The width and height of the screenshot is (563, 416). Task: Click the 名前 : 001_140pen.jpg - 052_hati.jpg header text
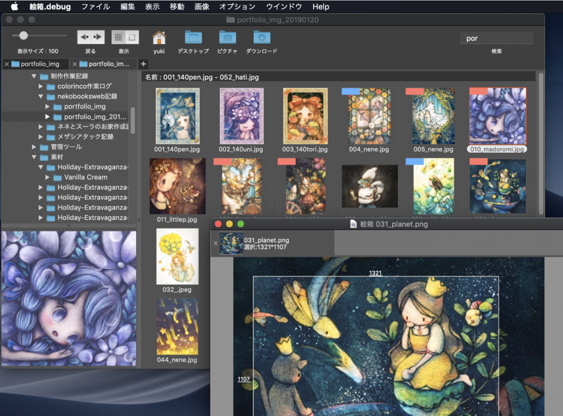pyautogui.click(x=202, y=77)
